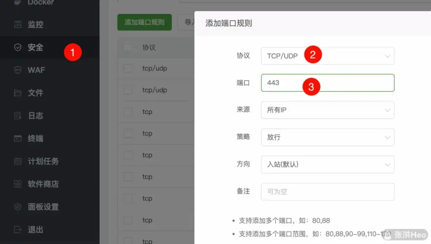Switch to the 协议 column header
431x244 pixels.
pyautogui.click(x=148, y=47)
